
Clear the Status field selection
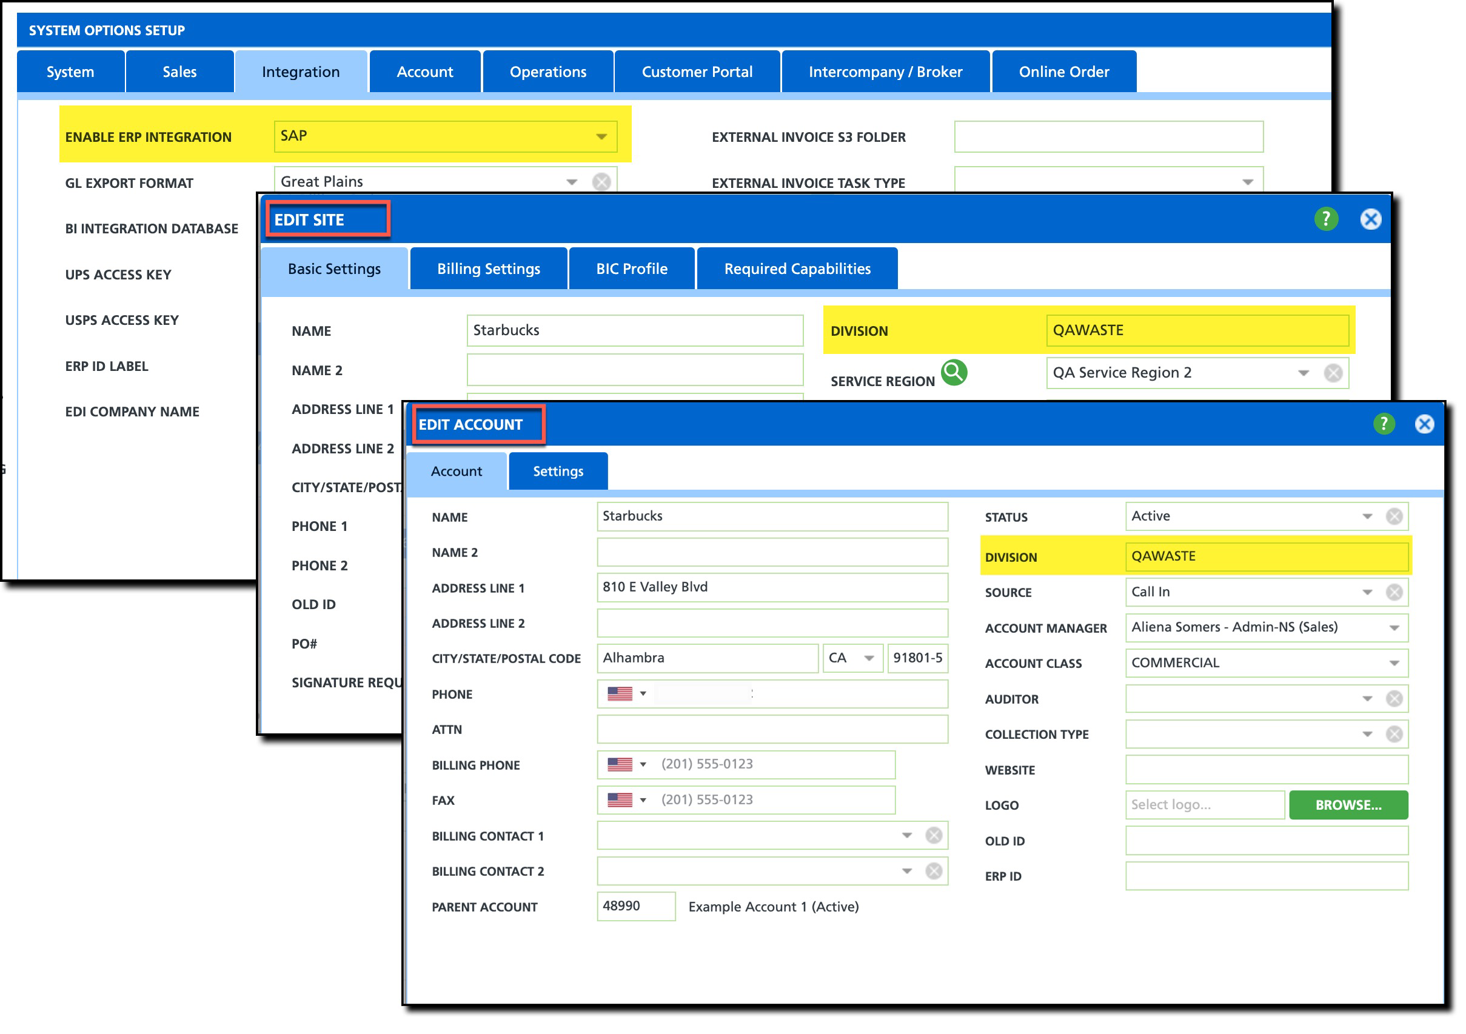point(1394,517)
